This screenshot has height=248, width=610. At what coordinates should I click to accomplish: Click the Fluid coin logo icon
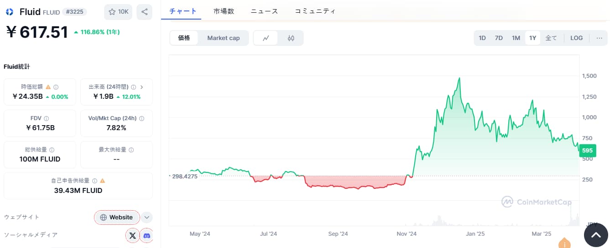(x=10, y=12)
